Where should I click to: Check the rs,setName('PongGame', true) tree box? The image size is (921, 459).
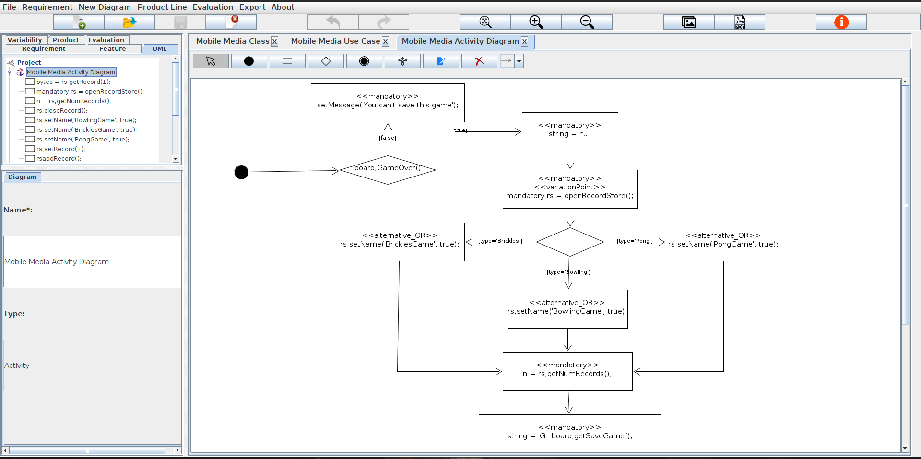pos(30,140)
